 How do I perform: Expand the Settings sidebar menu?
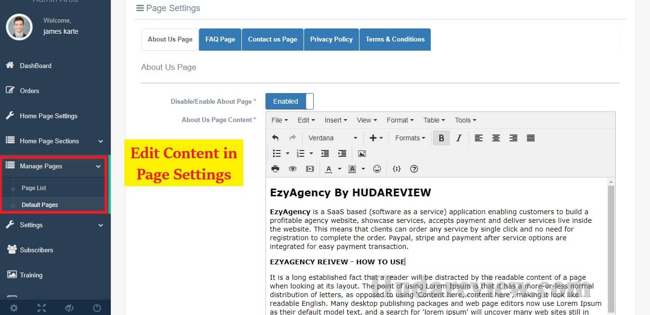pos(55,225)
